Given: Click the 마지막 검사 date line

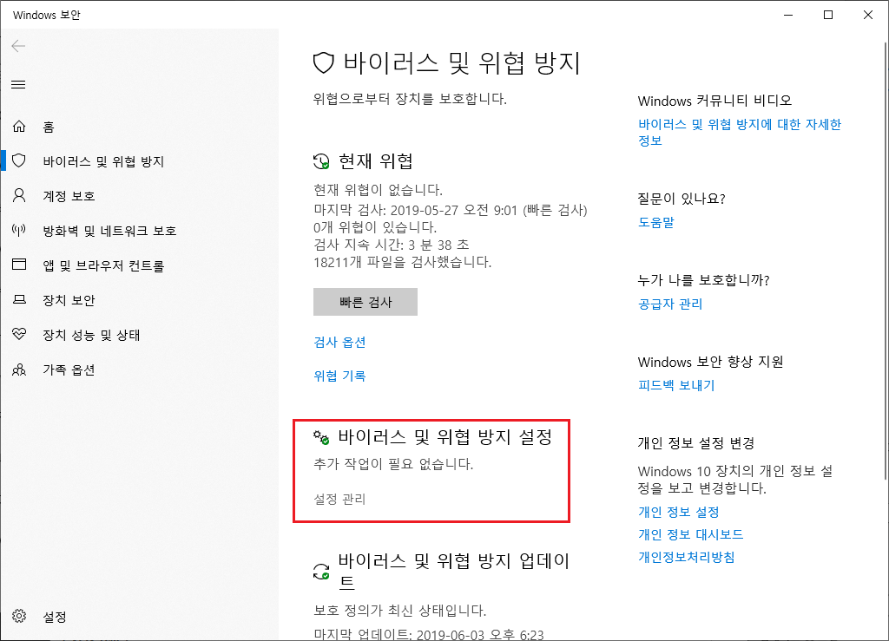Looking at the screenshot, I should (451, 210).
